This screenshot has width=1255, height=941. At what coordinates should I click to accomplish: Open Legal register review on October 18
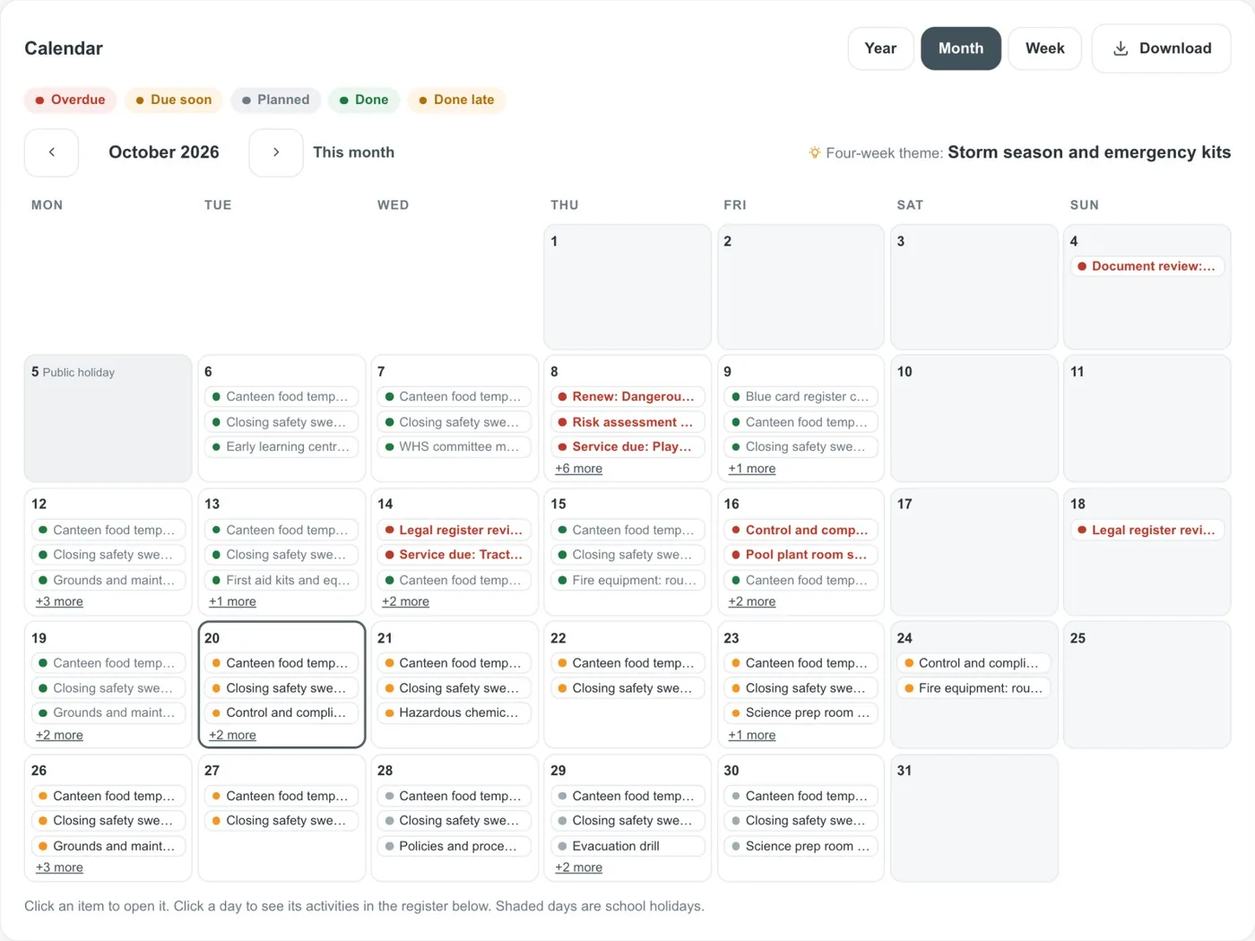1147,530
